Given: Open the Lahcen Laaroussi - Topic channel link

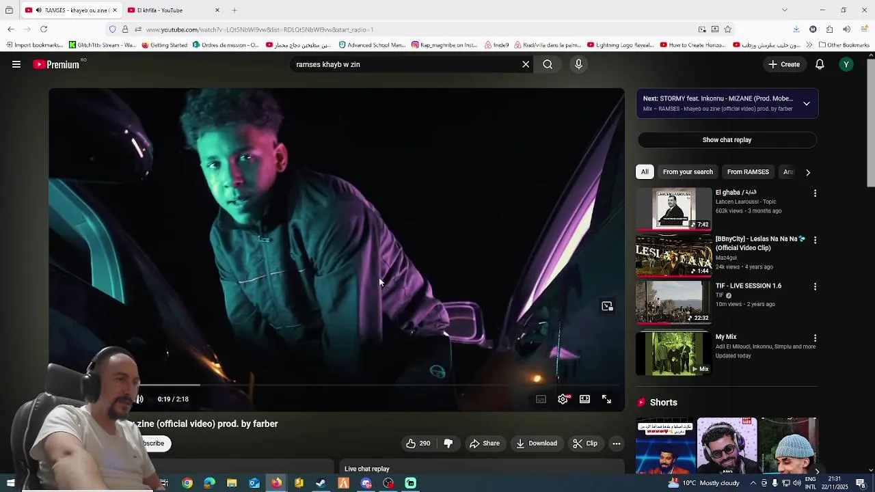Looking at the screenshot, I should (746, 202).
